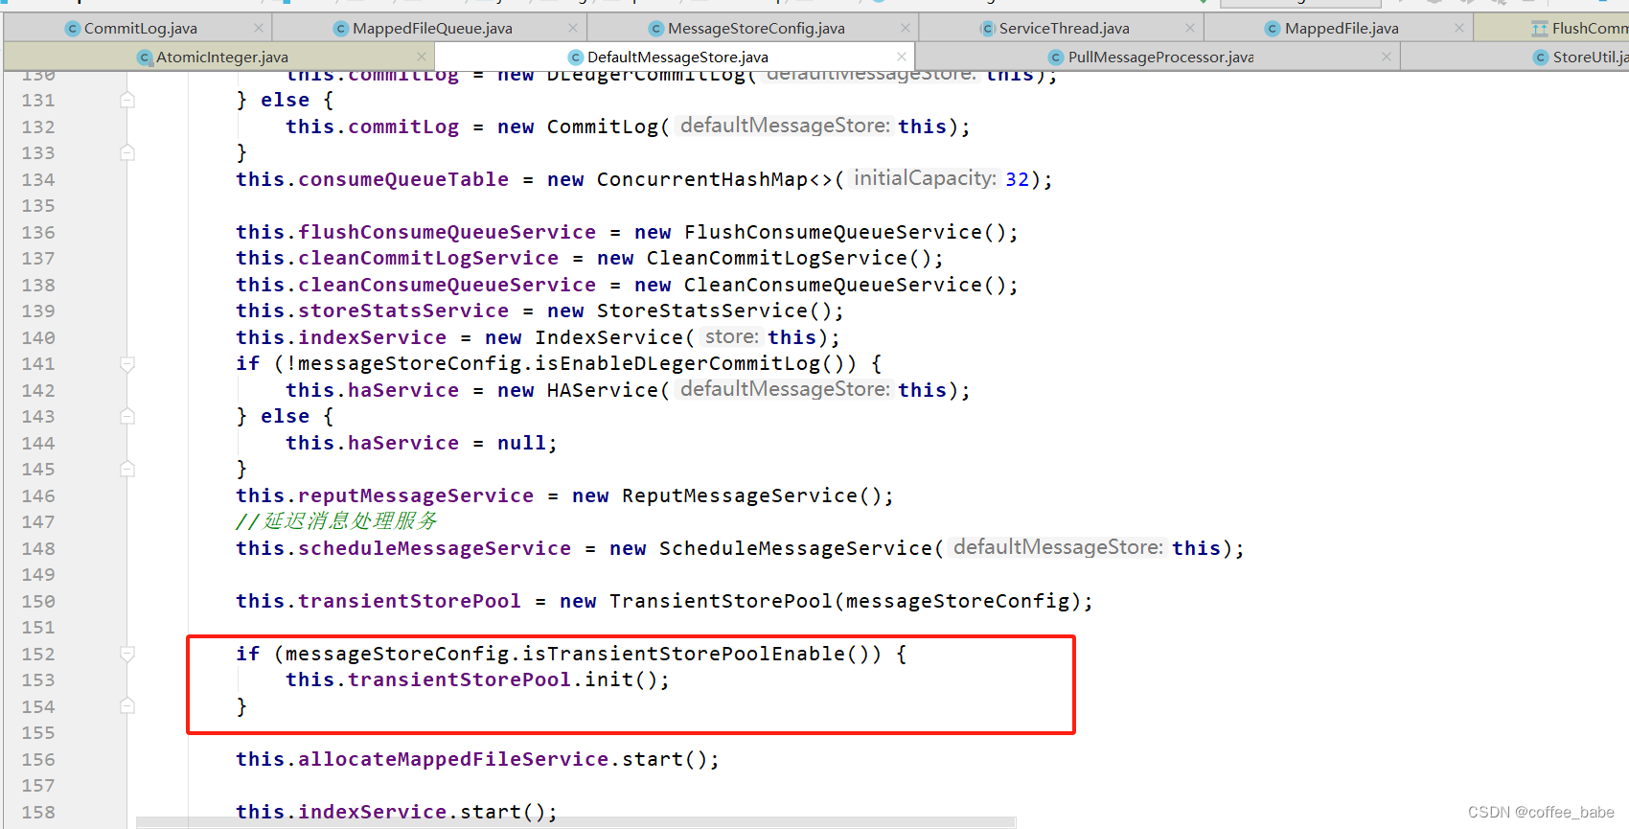Click transientStorePool.init() call on line 153

477,679
